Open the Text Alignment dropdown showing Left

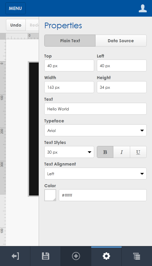click(95, 174)
